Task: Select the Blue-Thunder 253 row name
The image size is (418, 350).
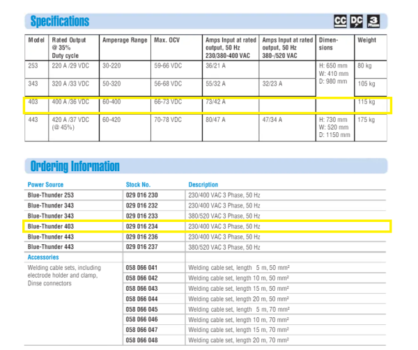Action: click(51, 195)
